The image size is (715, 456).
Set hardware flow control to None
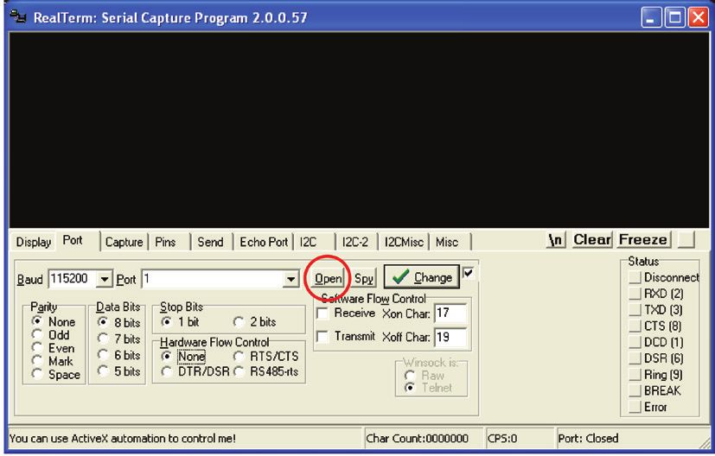(183, 356)
